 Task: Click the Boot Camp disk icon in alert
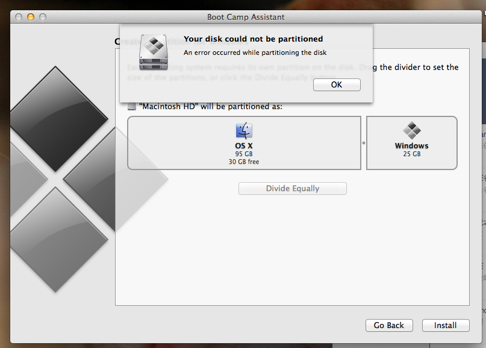pyautogui.click(x=154, y=52)
